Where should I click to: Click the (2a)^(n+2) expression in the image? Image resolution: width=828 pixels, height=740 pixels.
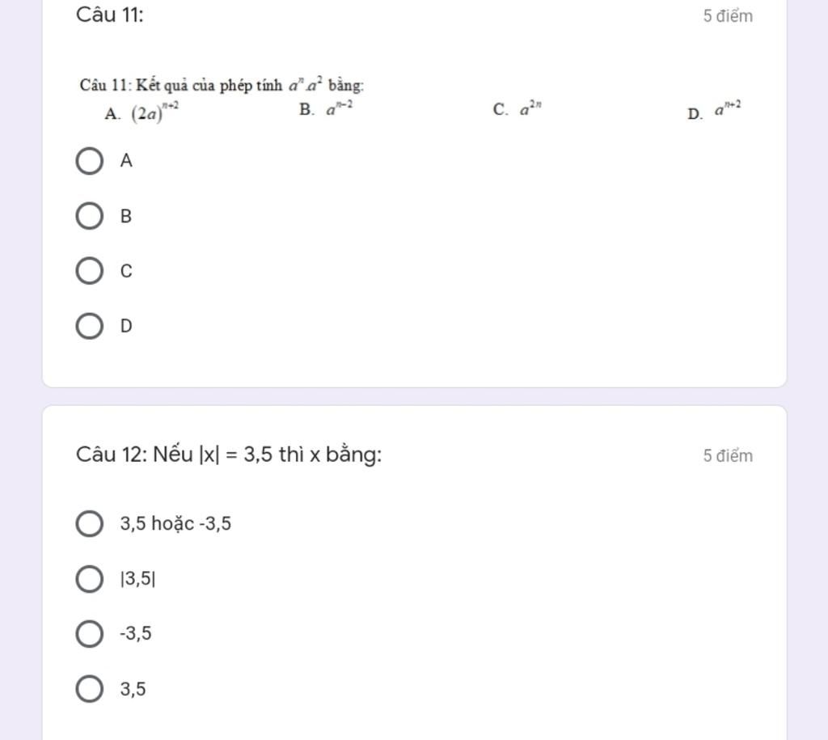(x=154, y=112)
